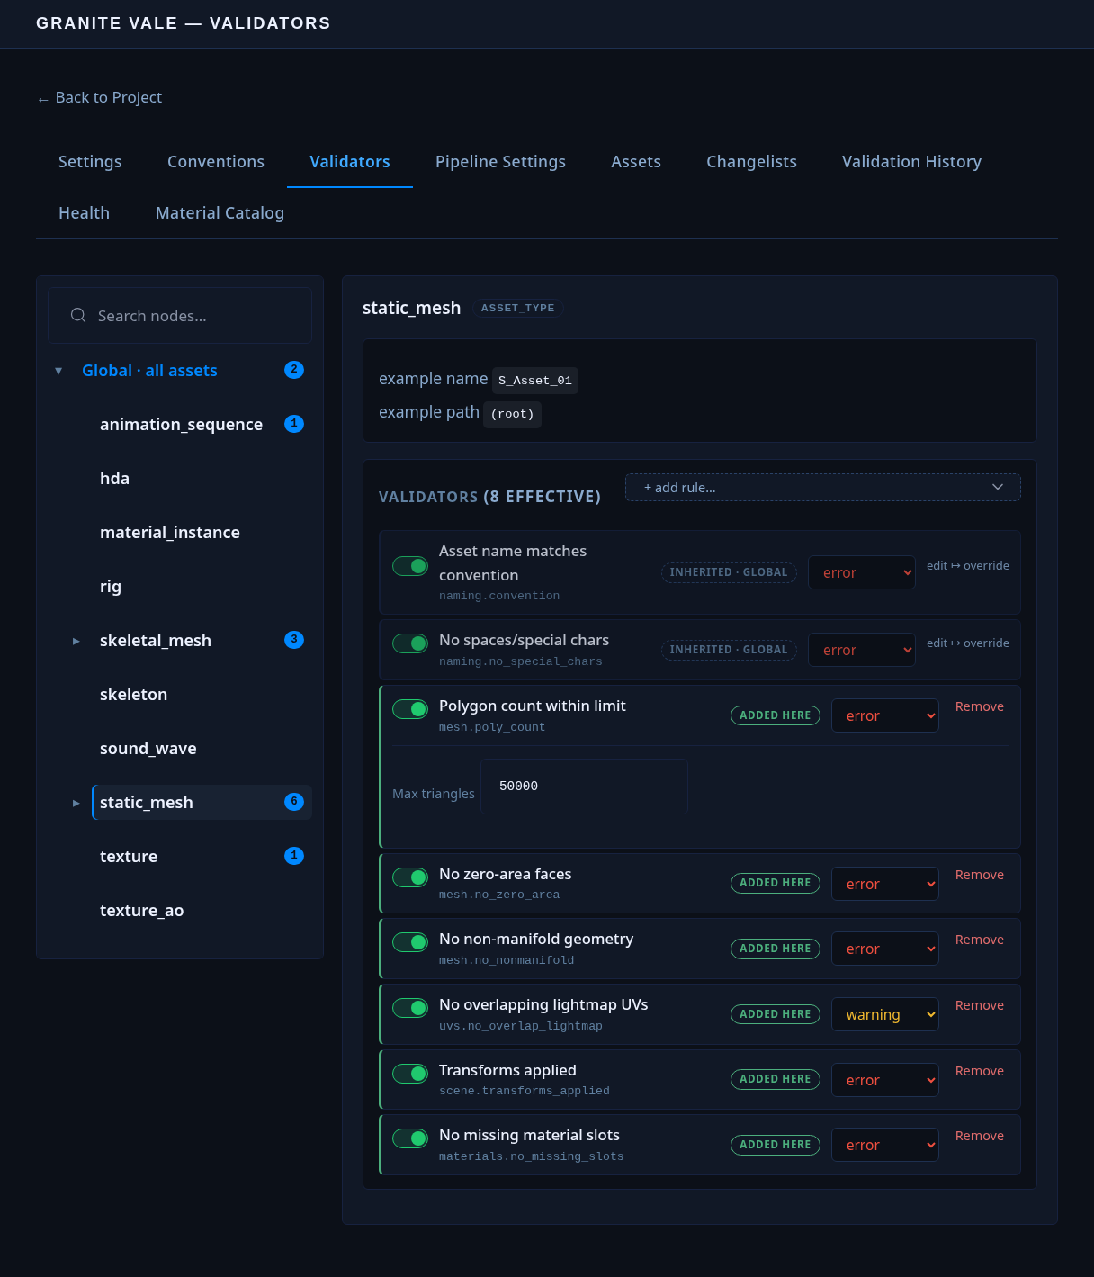
Task: Disable the Asset name matches convention toggle
Action: [410, 566]
